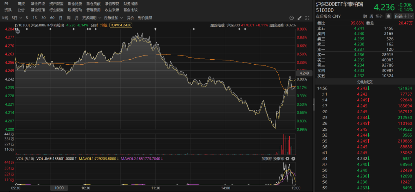Image resolution: width=415 pixels, height=192 pixels.
Task: Expand the 5日 period dropdown
Action: coord(16,18)
